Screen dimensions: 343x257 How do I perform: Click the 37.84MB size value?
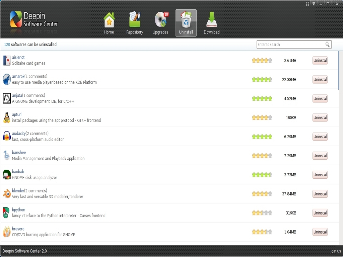click(x=289, y=194)
